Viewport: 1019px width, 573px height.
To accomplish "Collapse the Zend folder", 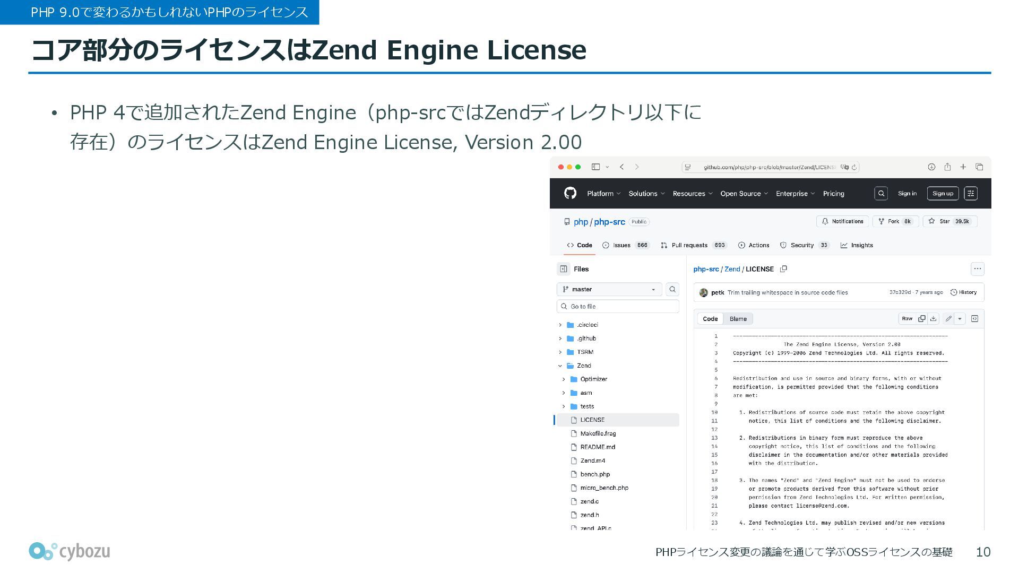I will pos(560,366).
